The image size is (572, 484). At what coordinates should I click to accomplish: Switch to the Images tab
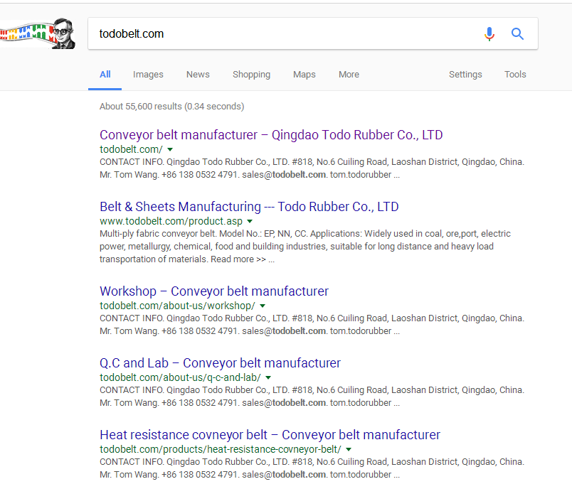click(148, 75)
